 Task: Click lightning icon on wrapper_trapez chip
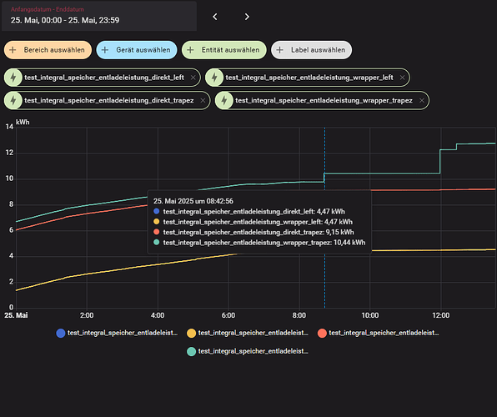click(224, 101)
